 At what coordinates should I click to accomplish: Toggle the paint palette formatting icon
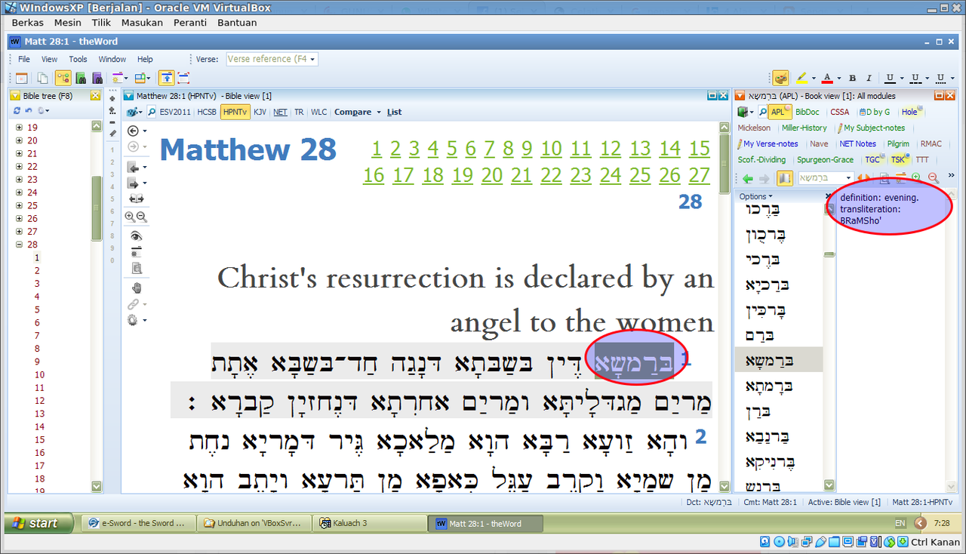pos(780,78)
